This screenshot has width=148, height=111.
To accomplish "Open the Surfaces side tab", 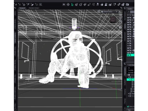I will click(x=125, y=82).
